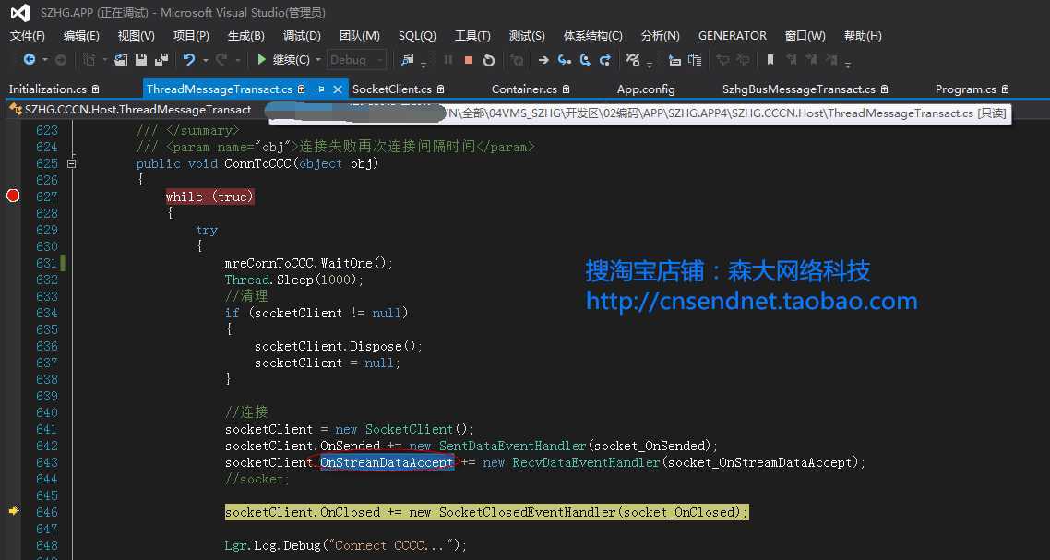Image resolution: width=1050 pixels, height=560 pixels.
Task: Click the Step Into icon
Action: (x=565, y=60)
